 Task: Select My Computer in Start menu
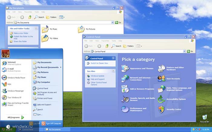coord(42,82)
